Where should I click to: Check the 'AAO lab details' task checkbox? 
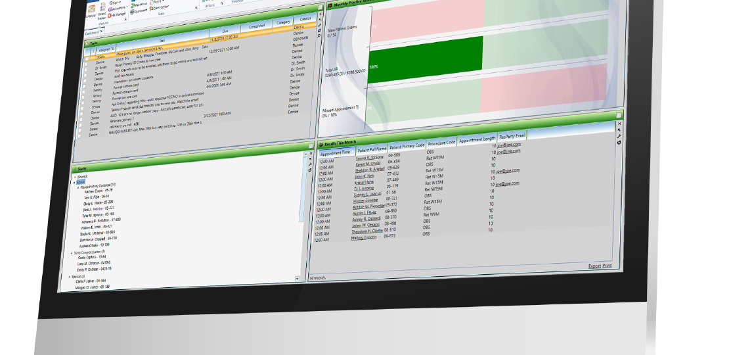tap(85, 79)
